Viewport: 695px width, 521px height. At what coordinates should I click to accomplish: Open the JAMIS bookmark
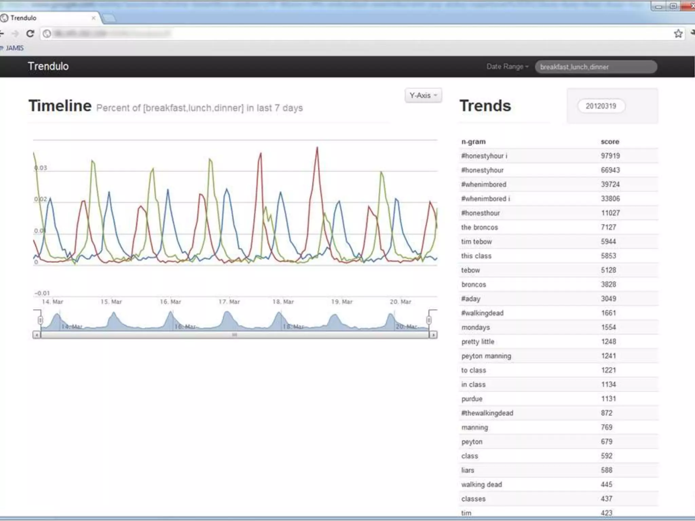pos(14,48)
